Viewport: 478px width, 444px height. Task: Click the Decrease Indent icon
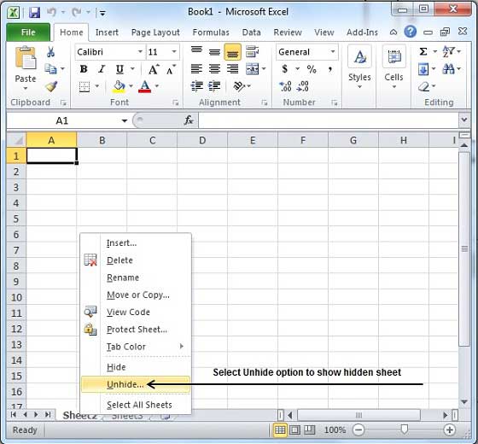[197, 86]
